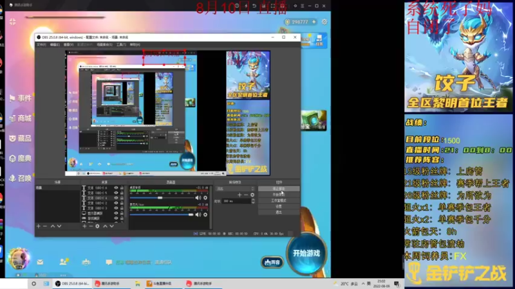Collapse the game view with top-left arrows icon
The height and width of the screenshot is (289, 515).
coord(12,22)
